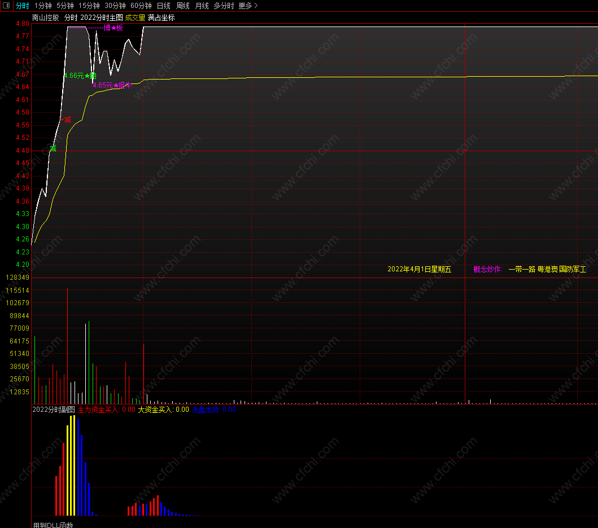Click the tallest red volume bar

pos(68,346)
